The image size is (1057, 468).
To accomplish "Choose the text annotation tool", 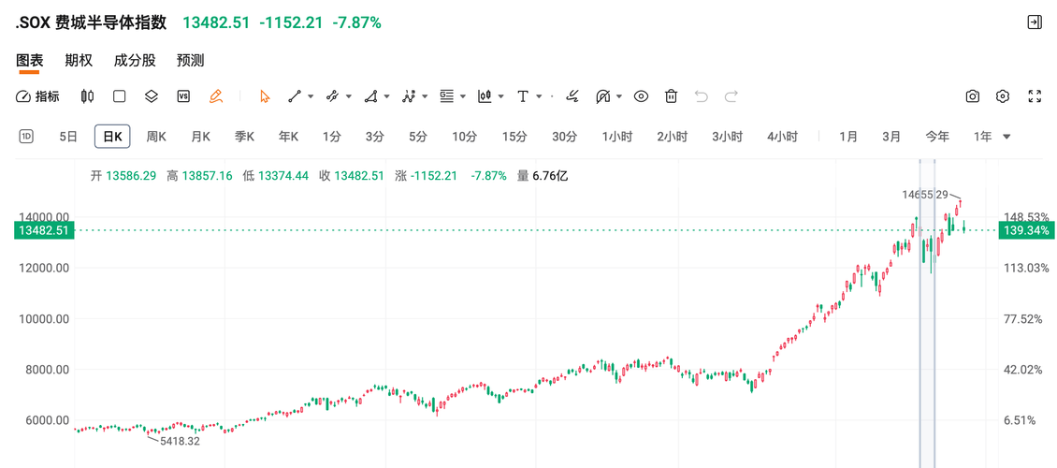I will (523, 96).
